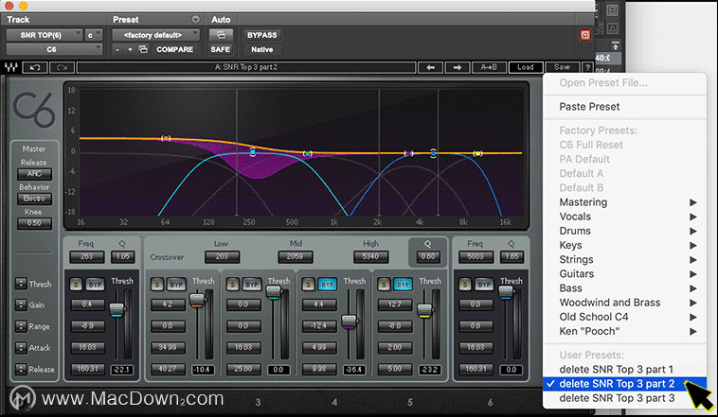The height and width of the screenshot is (417, 718).
Task: Bypass the band with gain 12.7
Action: pyautogui.click(x=403, y=285)
